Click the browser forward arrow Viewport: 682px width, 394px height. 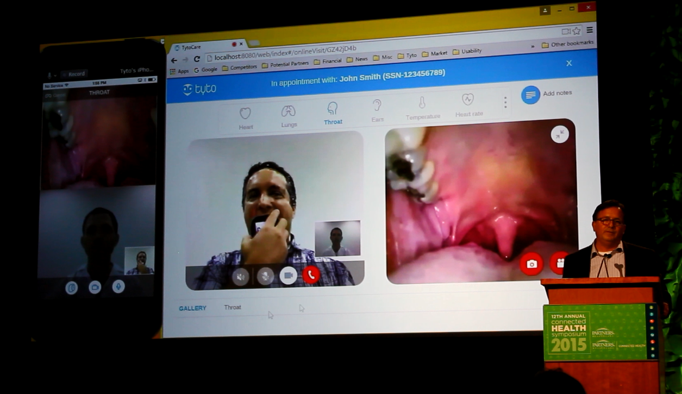click(x=185, y=60)
